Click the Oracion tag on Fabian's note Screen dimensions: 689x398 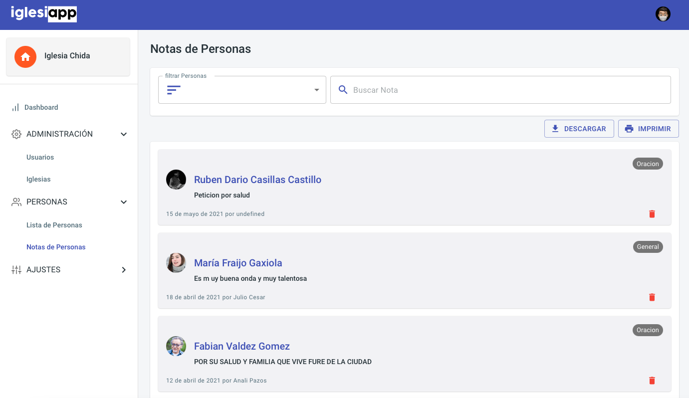click(x=648, y=330)
